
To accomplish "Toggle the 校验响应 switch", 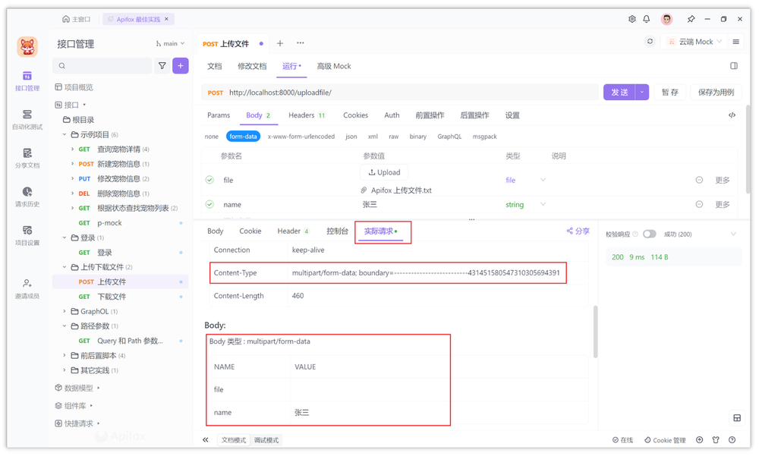I will click(651, 234).
